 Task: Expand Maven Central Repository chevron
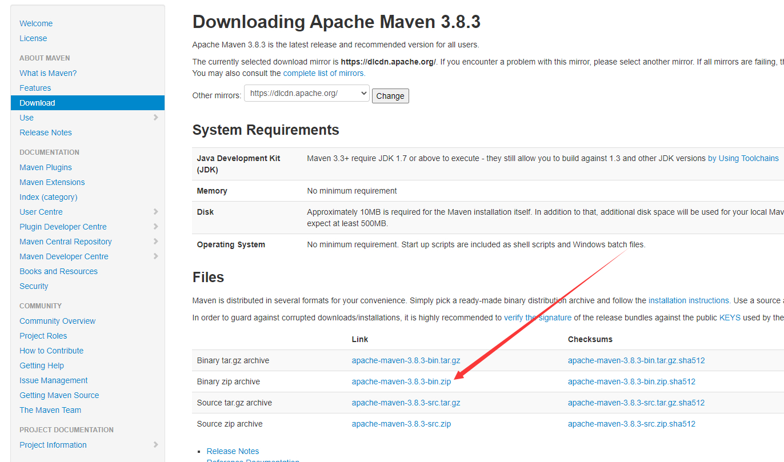(x=156, y=241)
